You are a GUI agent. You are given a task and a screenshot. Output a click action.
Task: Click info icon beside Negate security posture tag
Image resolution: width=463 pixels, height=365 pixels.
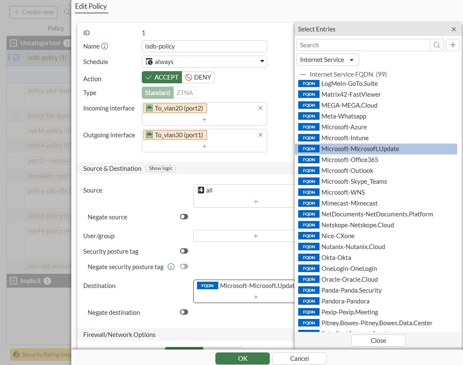coord(171,267)
